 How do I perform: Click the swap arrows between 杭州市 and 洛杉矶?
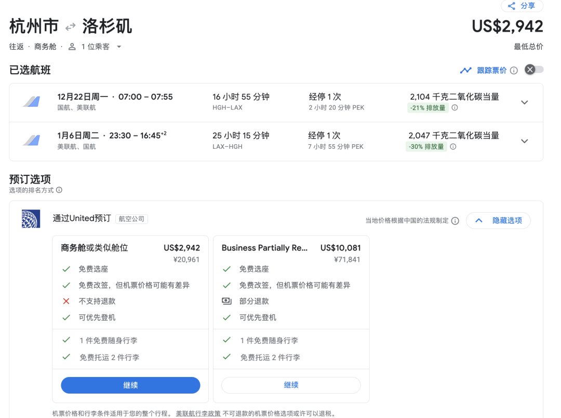point(71,26)
